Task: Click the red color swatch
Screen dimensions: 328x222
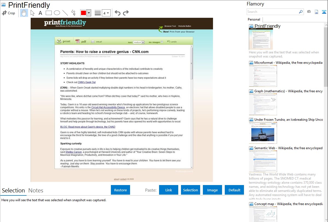Action: [x=84, y=13]
